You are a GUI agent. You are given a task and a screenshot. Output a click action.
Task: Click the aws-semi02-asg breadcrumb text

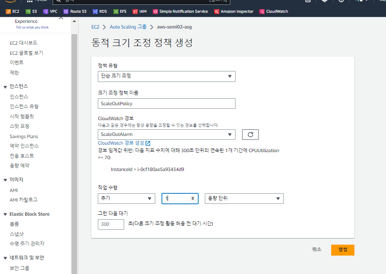point(174,27)
